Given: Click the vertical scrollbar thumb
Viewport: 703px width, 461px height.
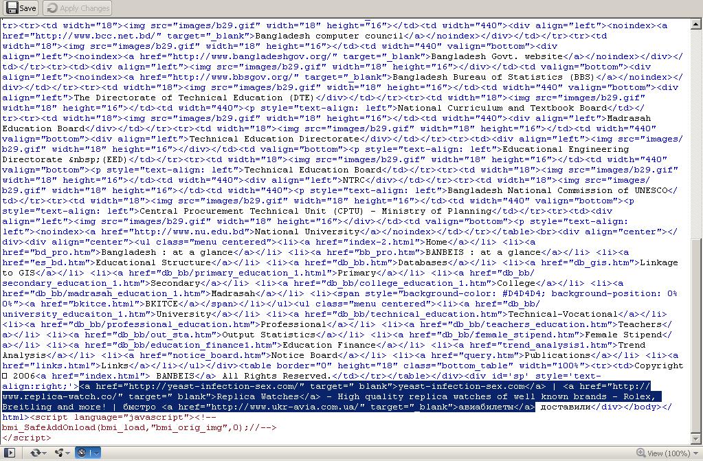Looking at the screenshot, I should point(696,337).
